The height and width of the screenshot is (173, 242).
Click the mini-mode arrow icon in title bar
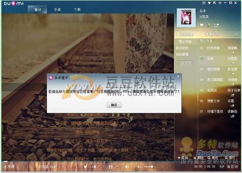215,3
